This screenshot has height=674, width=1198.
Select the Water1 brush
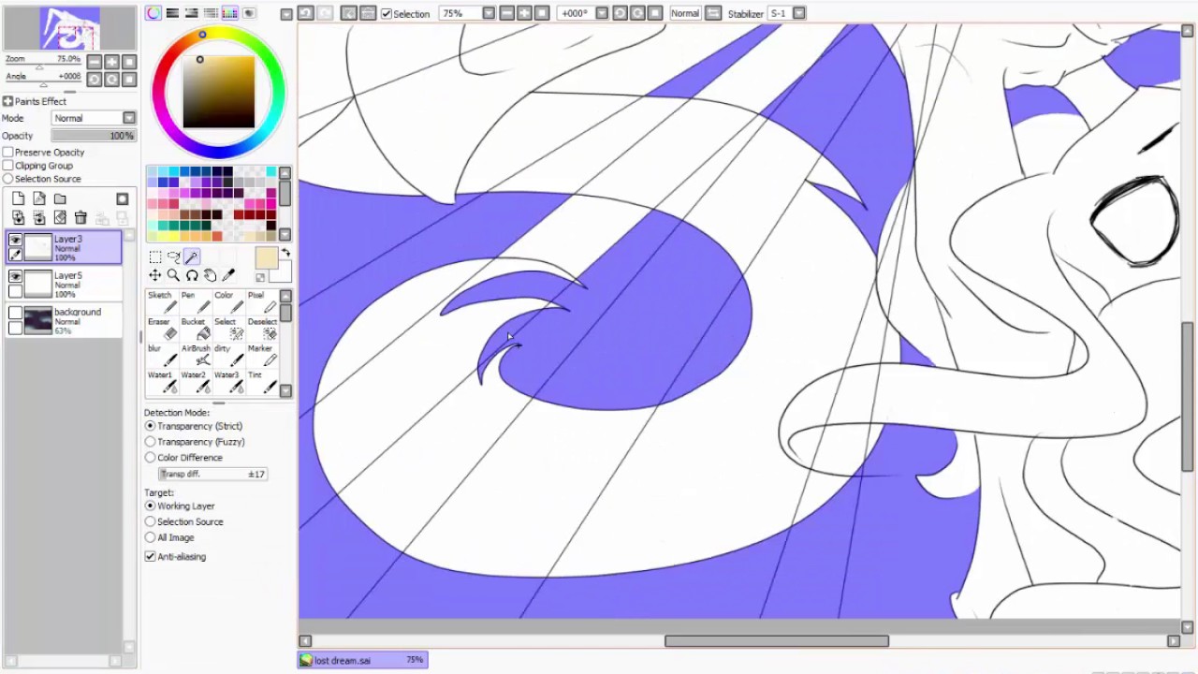[162, 382]
